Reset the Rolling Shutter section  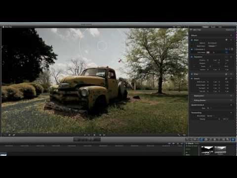(x=231, y=100)
